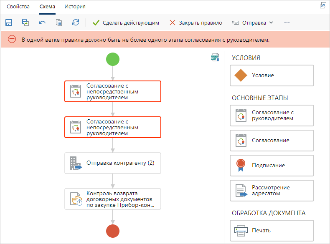
Task: Select the first Согласование с непосредственным руководителем block
Action: click(x=113, y=91)
